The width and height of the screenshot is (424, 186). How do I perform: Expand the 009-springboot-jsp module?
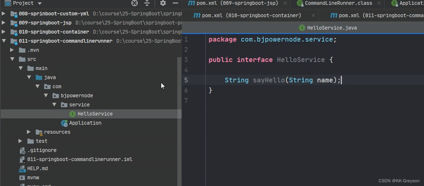[x=4, y=23]
